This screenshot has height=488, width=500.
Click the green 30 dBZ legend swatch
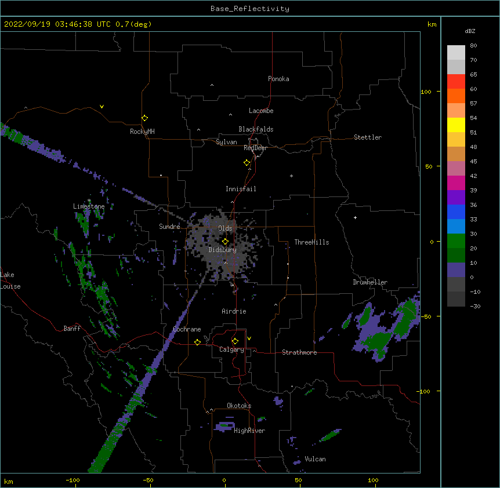[x=456, y=241]
